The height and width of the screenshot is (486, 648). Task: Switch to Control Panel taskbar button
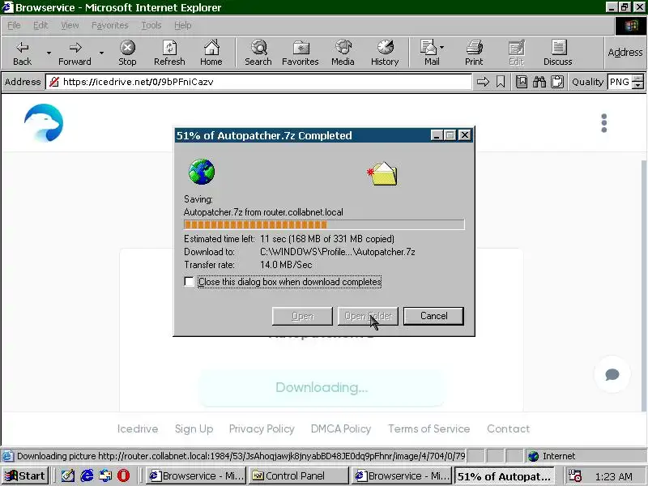[299, 475]
